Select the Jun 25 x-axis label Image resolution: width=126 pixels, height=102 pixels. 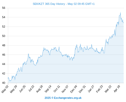coord(22,89)
